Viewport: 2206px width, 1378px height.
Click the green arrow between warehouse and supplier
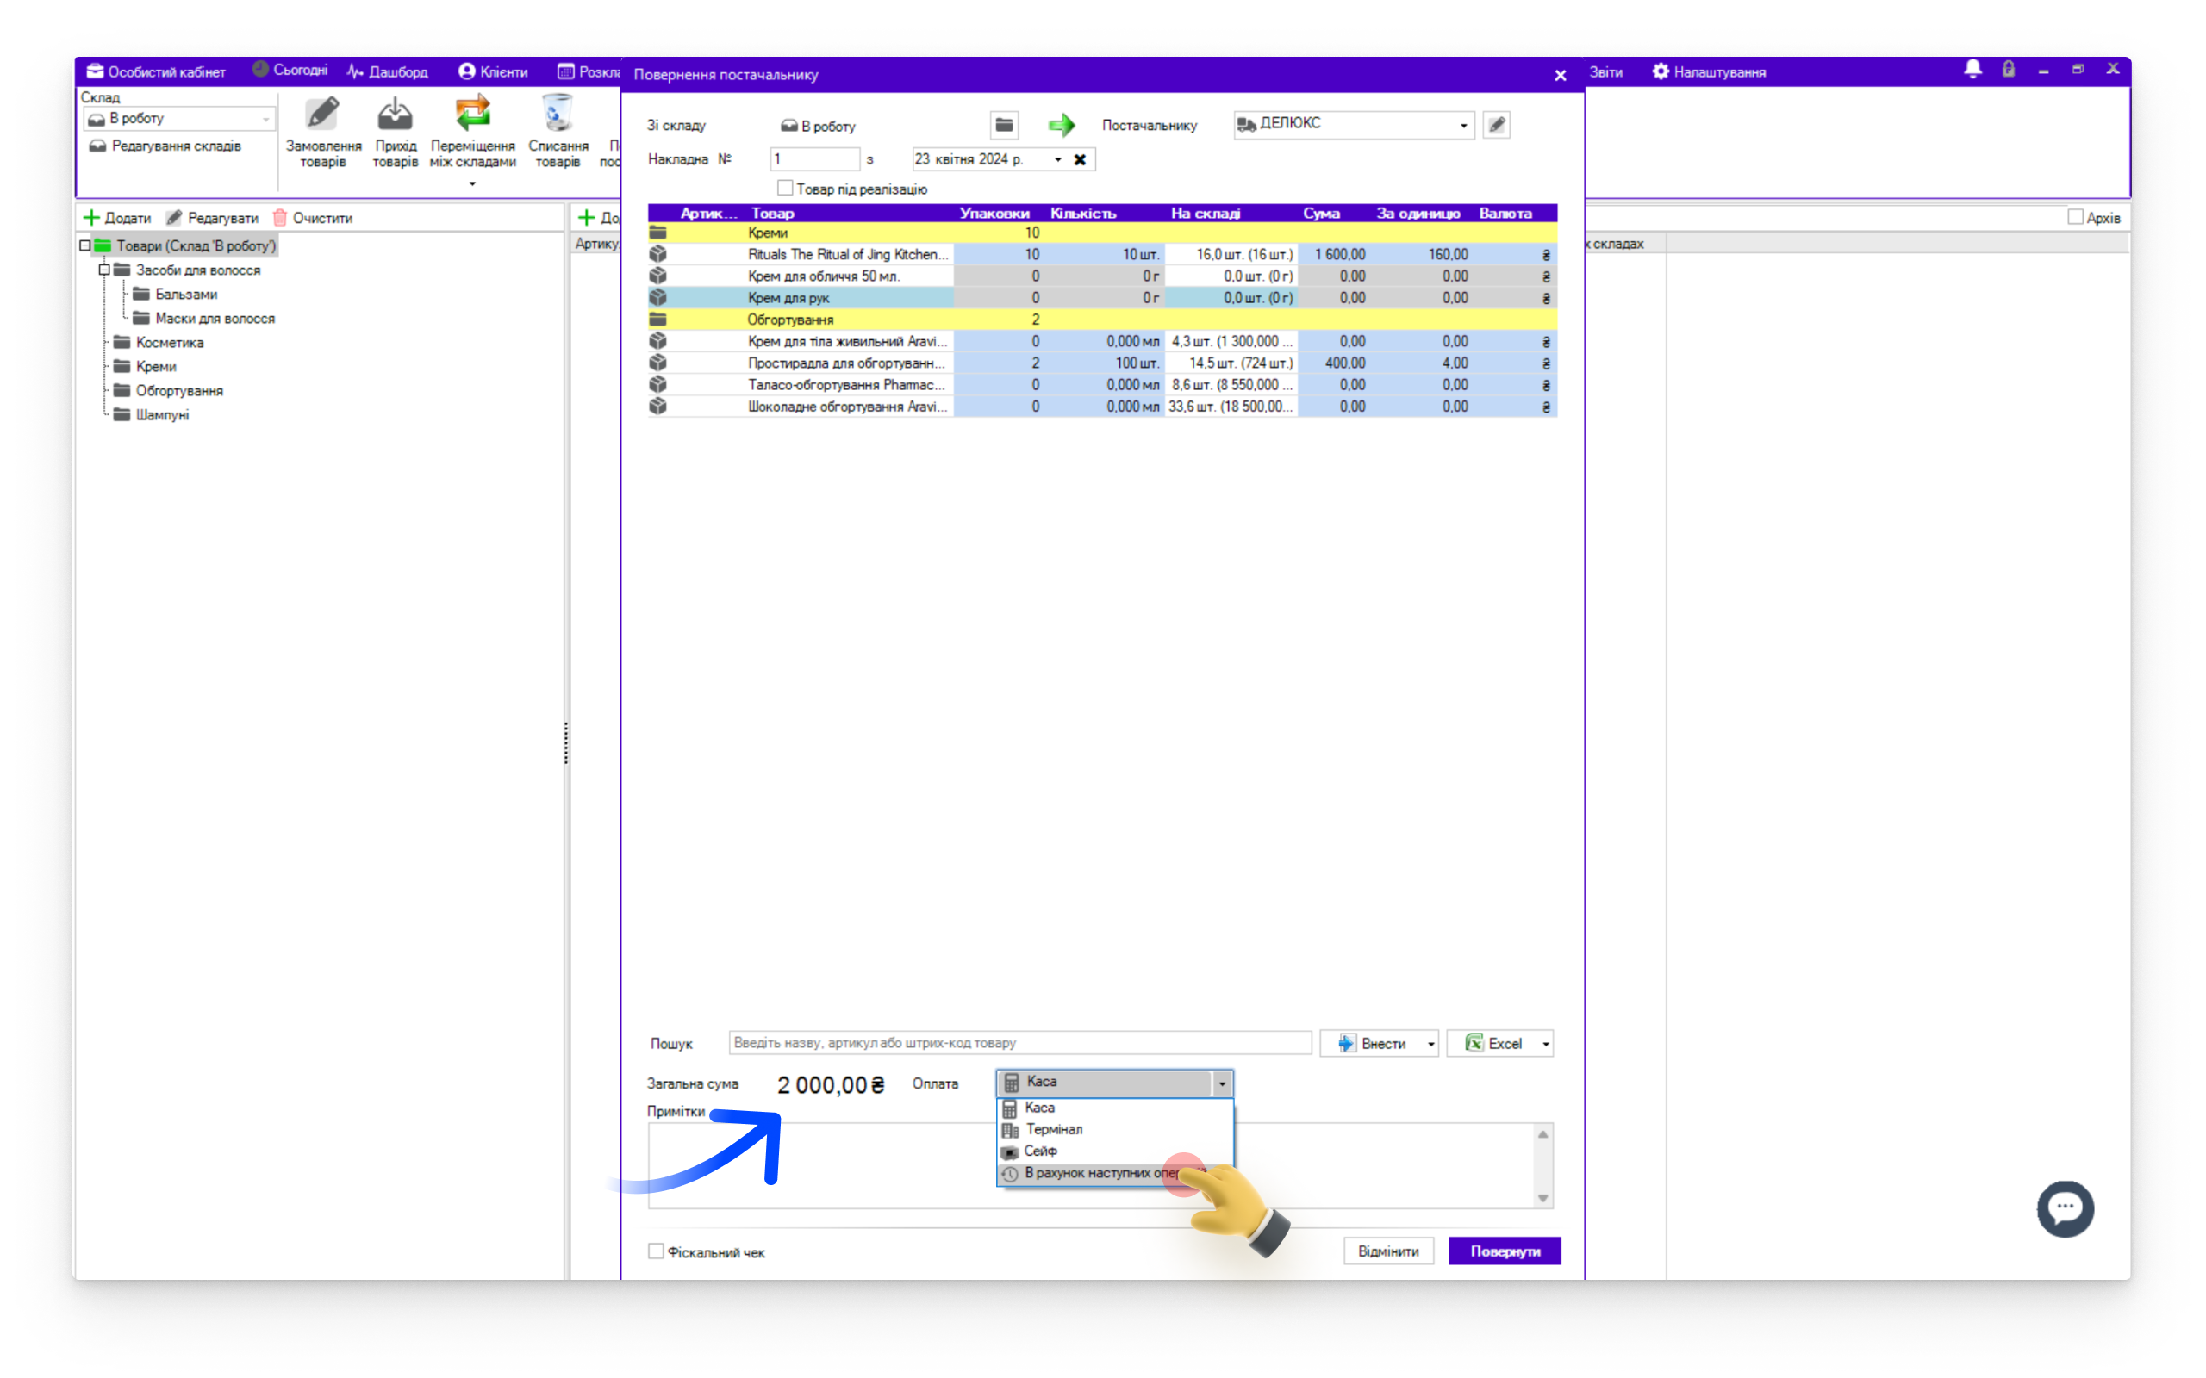(x=1061, y=125)
